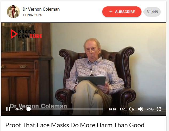Click the video progress slider handle

click(29, 109)
